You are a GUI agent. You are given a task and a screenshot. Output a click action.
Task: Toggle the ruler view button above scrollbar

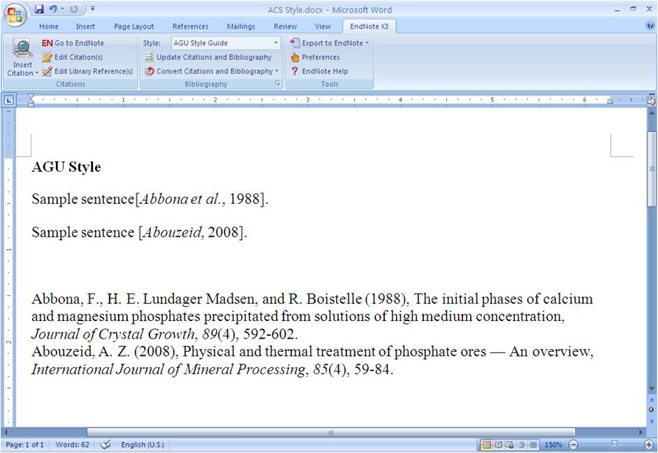(x=651, y=101)
